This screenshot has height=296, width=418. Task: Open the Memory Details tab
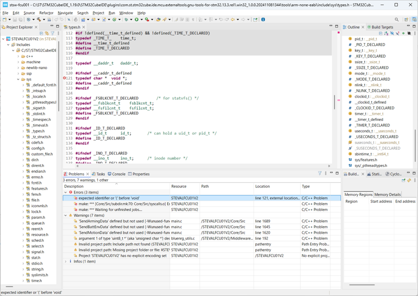387,195
